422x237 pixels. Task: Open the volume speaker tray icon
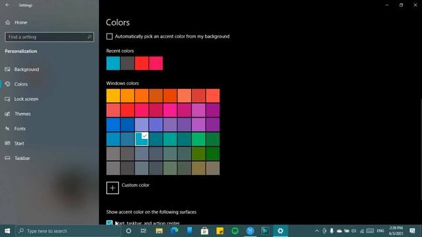point(354,231)
